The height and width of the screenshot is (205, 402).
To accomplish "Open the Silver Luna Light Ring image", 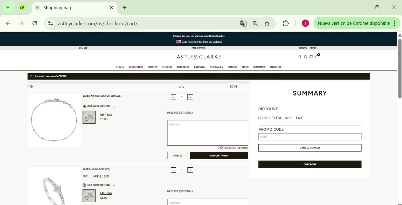I will 54,186.
